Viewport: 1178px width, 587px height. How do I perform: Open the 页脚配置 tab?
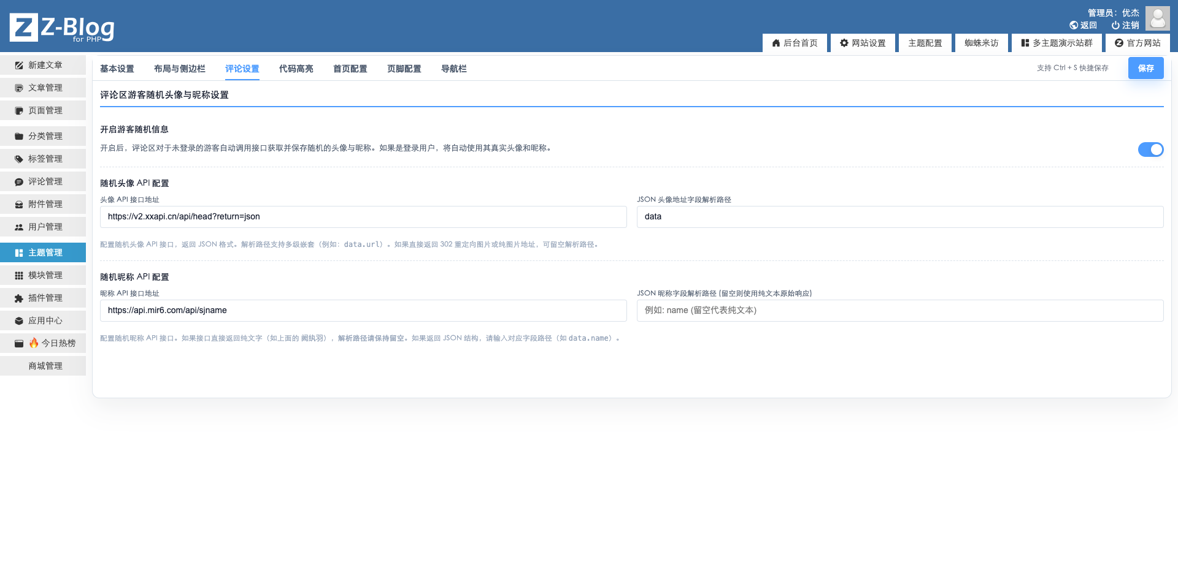[x=404, y=69]
